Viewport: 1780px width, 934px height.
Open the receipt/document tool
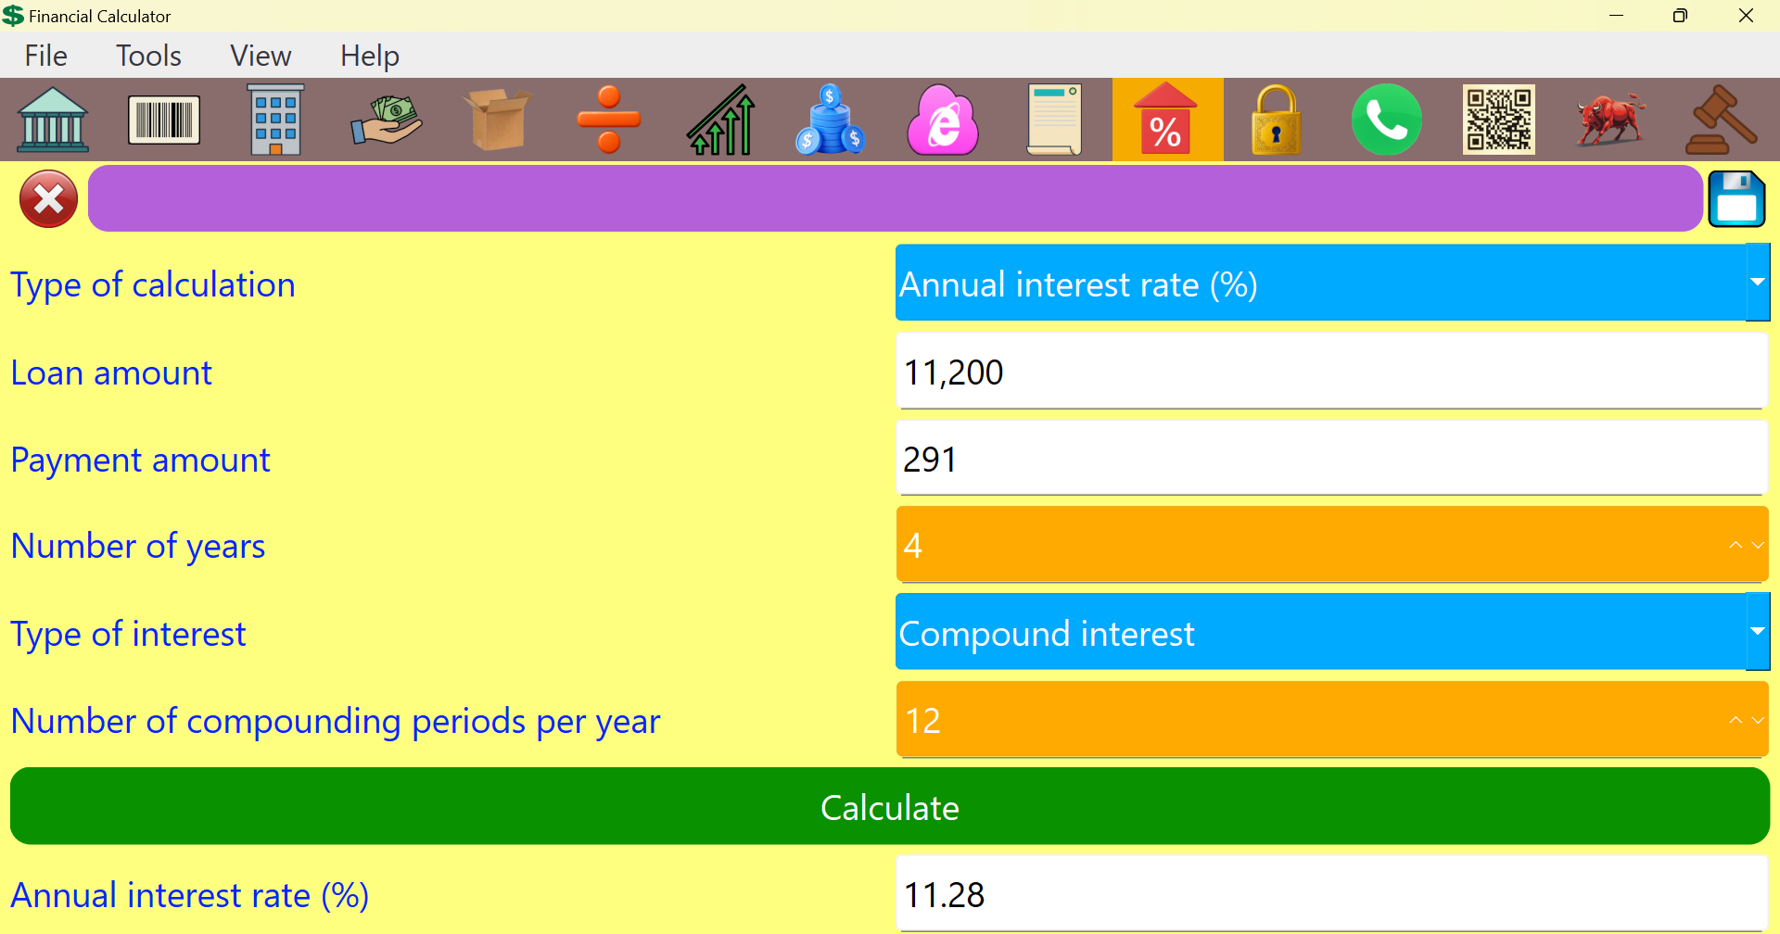pos(1054,120)
